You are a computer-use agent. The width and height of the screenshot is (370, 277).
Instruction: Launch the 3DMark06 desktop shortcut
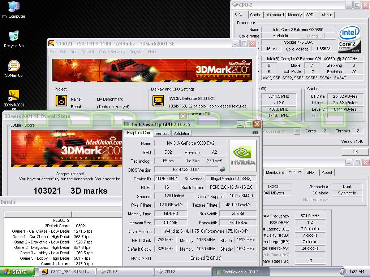[x=14, y=69]
